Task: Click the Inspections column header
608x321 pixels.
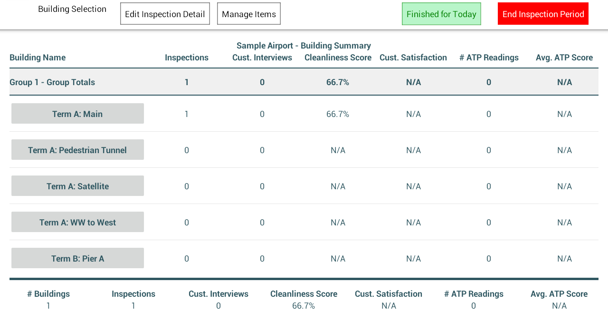Action: (187, 58)
